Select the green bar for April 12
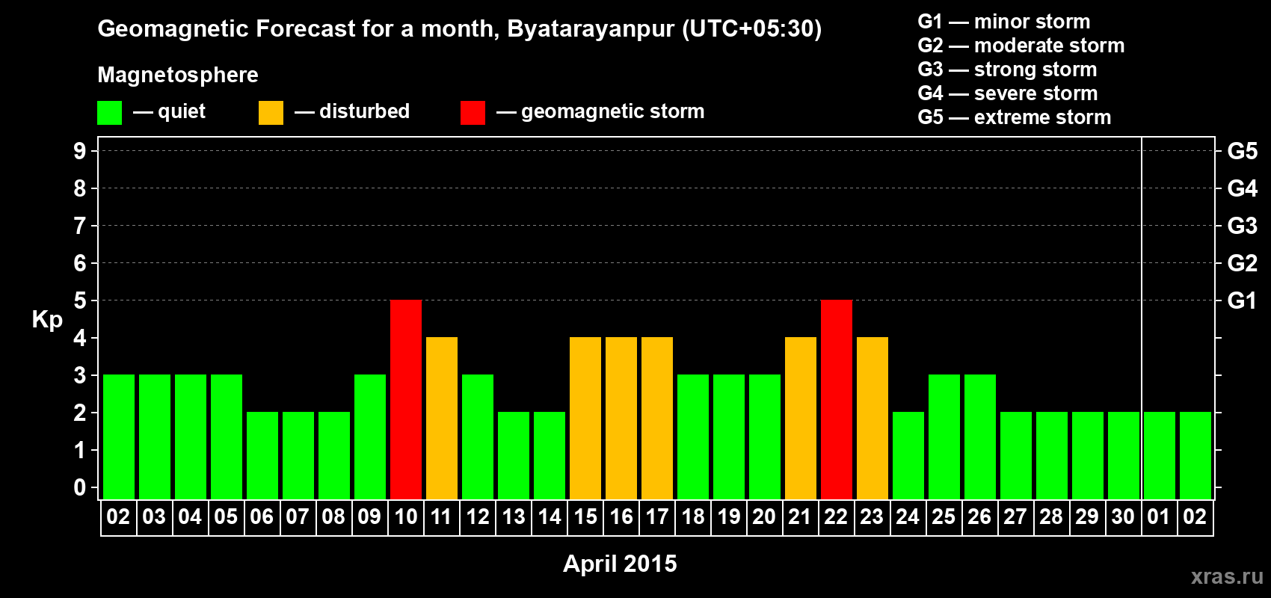Screen dimensions: 1271x598 coord(478,437)
